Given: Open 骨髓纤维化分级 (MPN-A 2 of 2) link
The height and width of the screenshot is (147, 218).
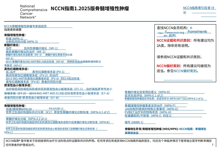Looking at the screenshot, I should 26,119.
